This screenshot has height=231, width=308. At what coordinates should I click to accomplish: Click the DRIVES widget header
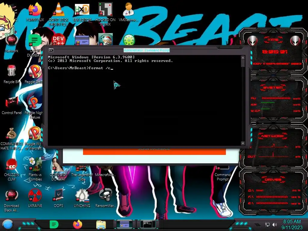[273, 180]
